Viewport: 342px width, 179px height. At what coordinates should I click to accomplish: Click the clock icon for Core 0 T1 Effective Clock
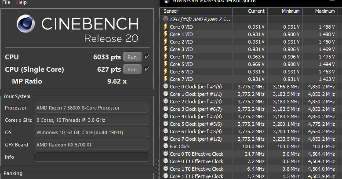pyautogui.click(x=166, y=161)
